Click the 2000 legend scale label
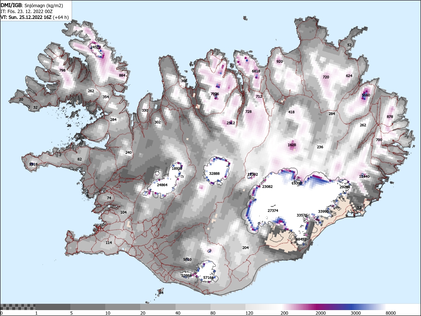The width and height of the screenshot is (421, 316). [x=321, y=313]
